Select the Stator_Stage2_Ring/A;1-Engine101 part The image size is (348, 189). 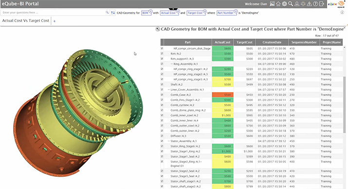click(x=186, y=164)
